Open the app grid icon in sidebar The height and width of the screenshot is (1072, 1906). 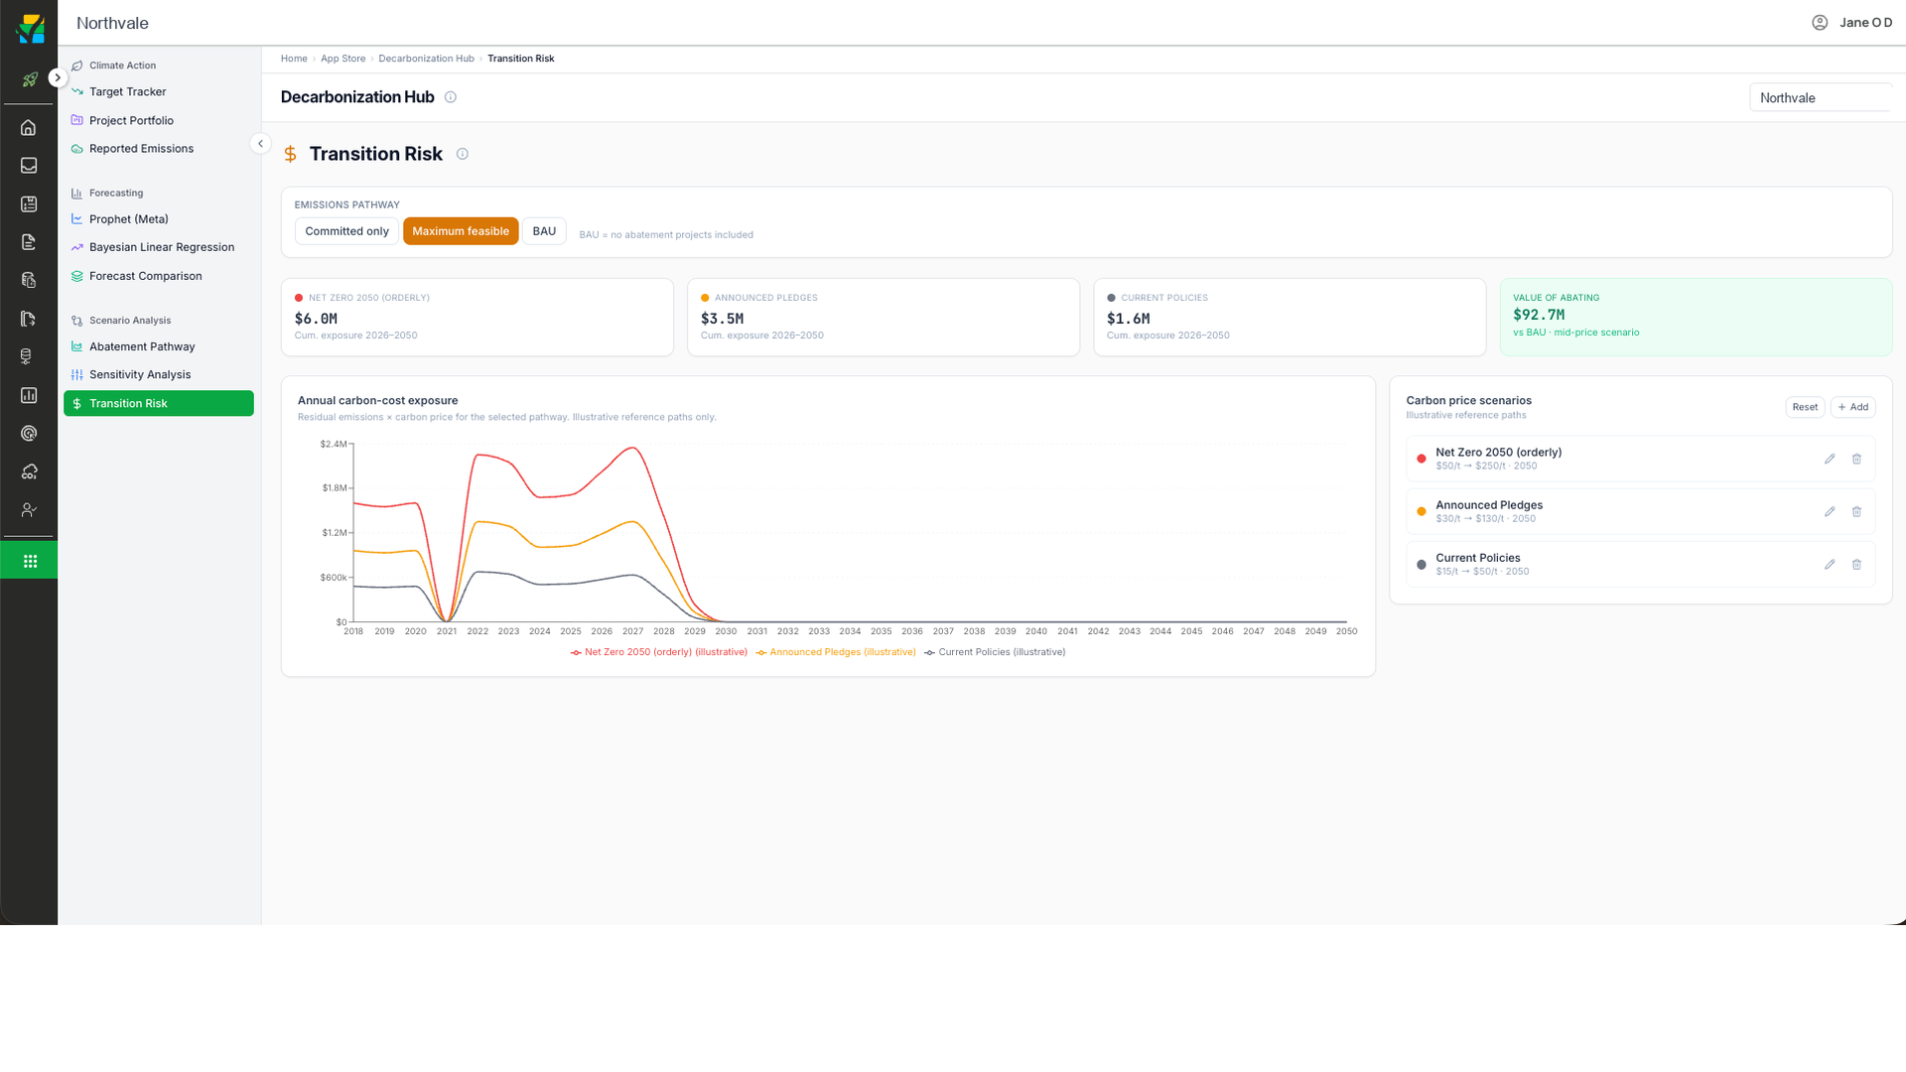coord(30,561)
